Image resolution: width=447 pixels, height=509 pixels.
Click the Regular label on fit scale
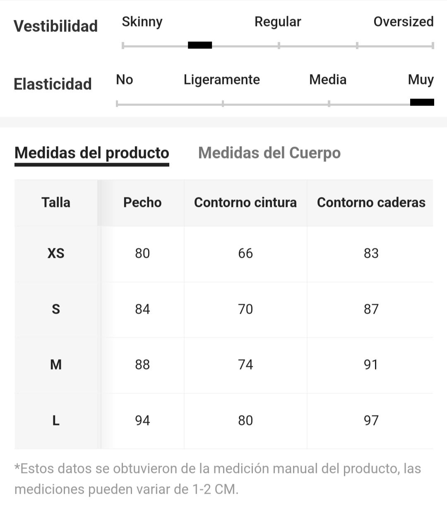point(278,22)
